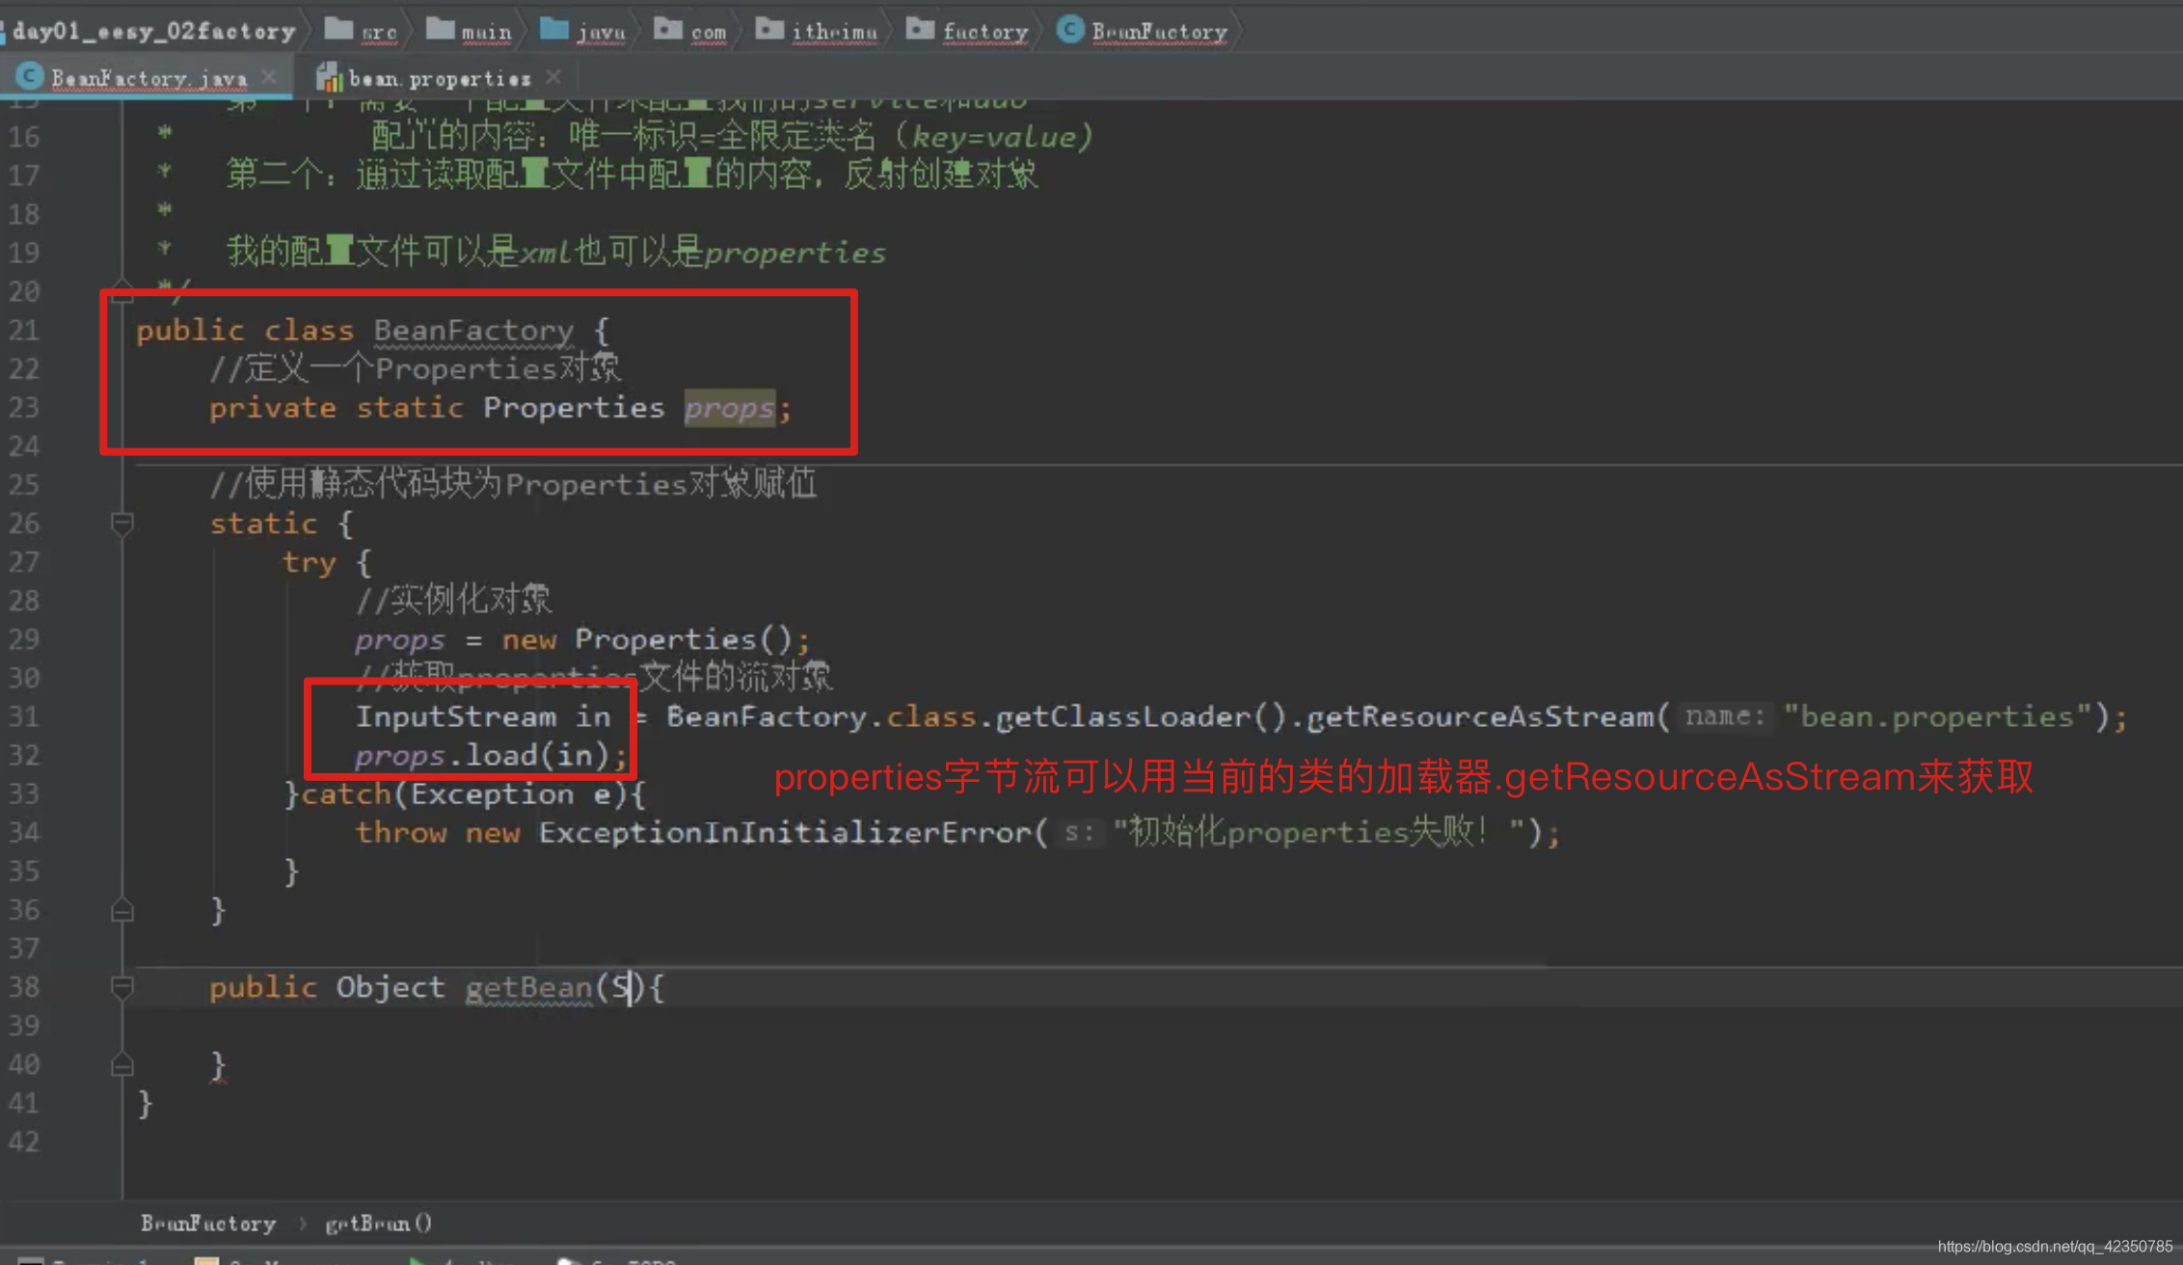The height and width of the screenshot is (1265, 2183).
Task: Click the comment //使用静态代码块为Properties对象赋值
Action: click(x=513, y=484)
